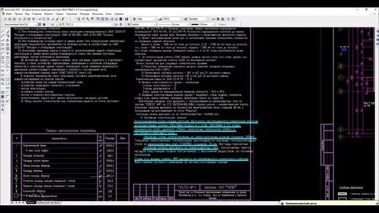379x213 pixels.
Task: Open the Справка menu
Action: pyautogui.click(x=118, y=14)
